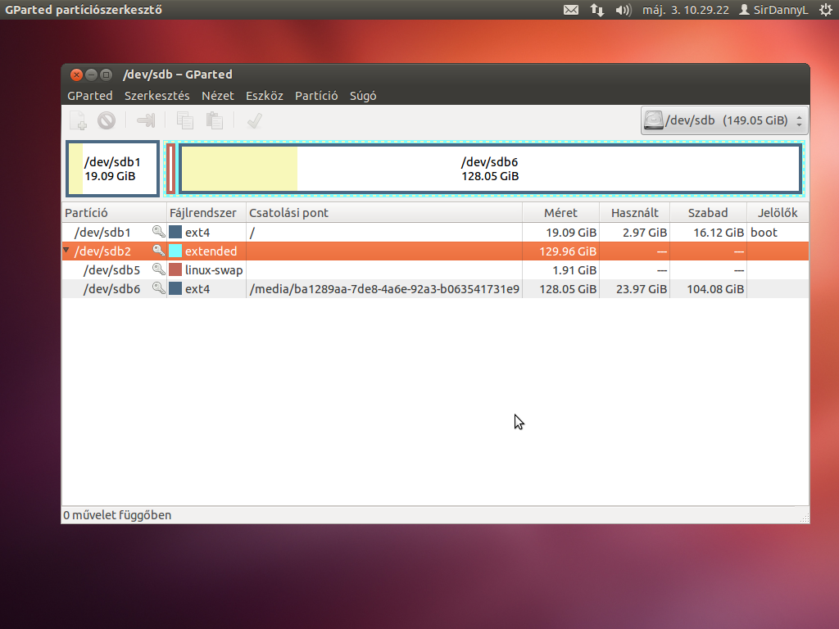Click the "0 művelet függőben" status text

click(117, 515)
